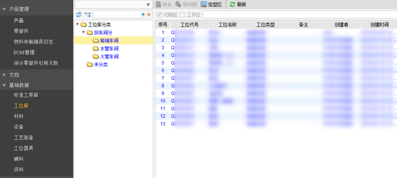This screenshot has width=397, height=178.
Task: Click the green 刷新 refresh button
Action: click(238, 4)
